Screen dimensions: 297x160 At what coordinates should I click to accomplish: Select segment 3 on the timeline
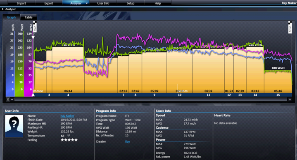pos(49,95)
